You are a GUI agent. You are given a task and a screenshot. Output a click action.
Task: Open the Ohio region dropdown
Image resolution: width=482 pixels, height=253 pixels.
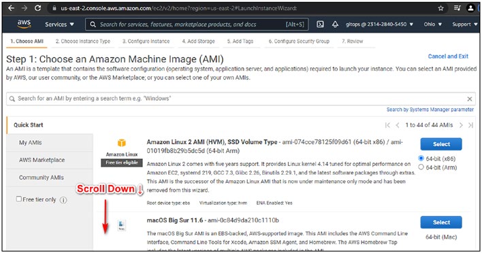point(432,24)
